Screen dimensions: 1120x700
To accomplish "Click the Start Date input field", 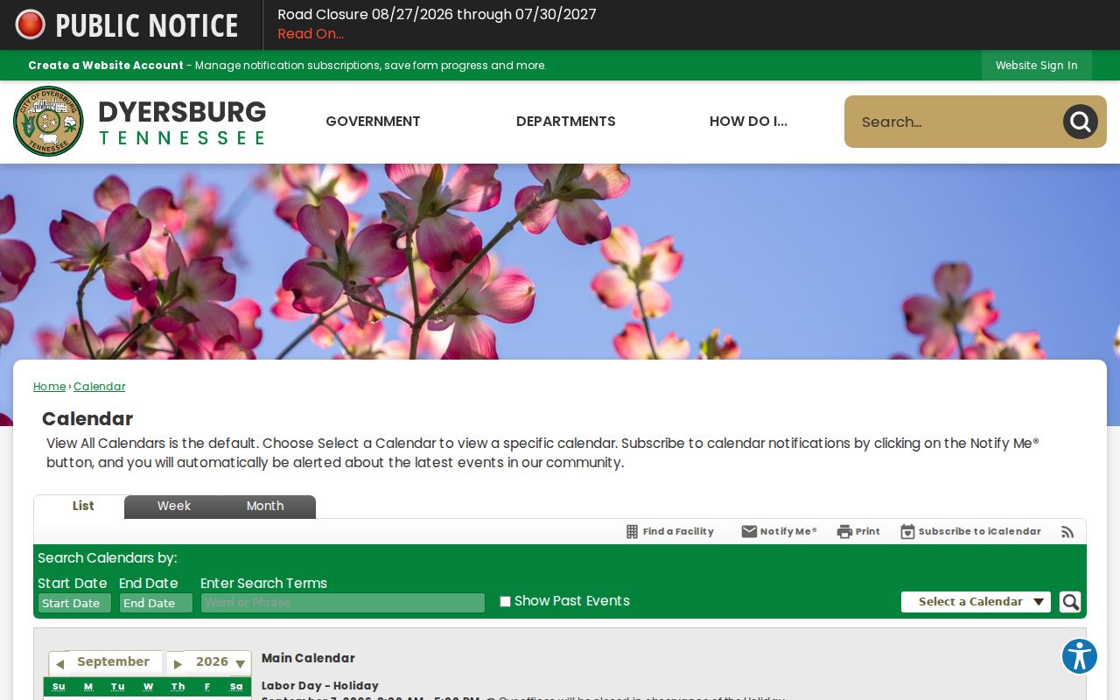I will 74,603.
